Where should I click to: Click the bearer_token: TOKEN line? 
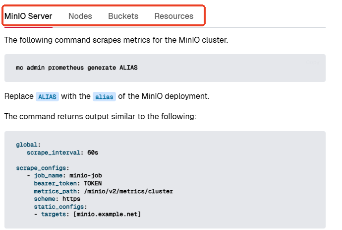point(68,183)
